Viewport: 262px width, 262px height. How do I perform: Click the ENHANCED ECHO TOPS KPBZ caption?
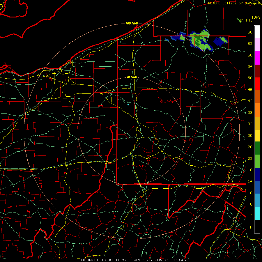coord(132,260)
